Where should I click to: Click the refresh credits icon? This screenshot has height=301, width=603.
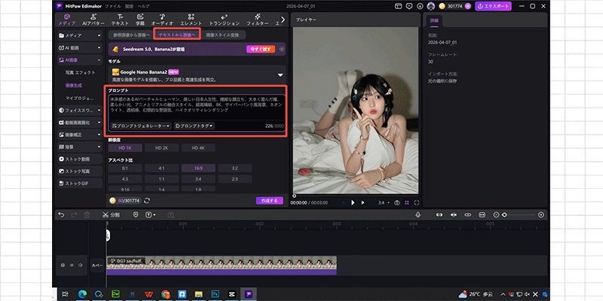[x=148, y=201]
